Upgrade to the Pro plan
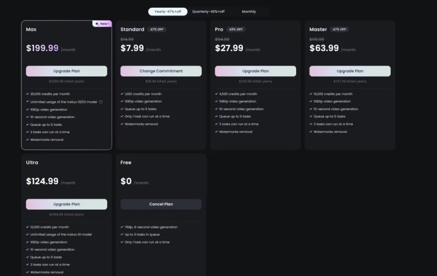437x276 pixels. [255, 71]
